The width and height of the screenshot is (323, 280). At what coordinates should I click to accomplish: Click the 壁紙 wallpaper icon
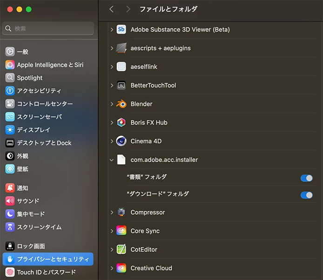(10, 169)
